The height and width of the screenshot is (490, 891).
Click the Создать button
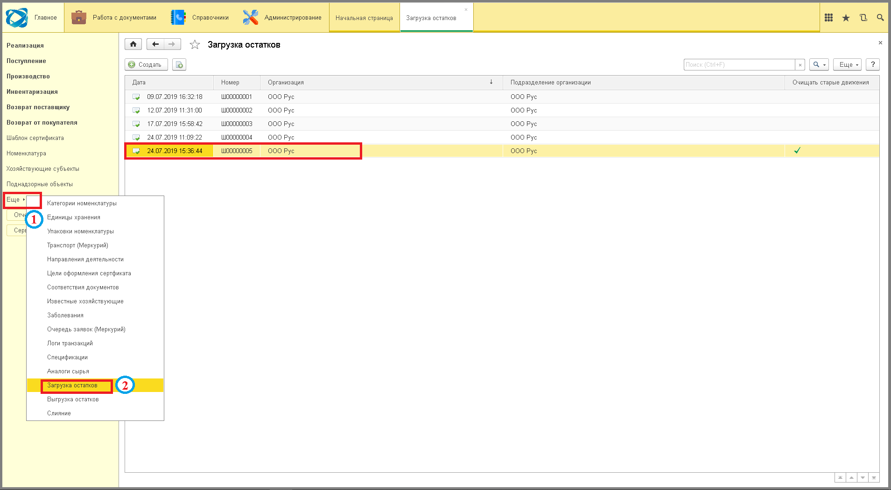[146, 64]
